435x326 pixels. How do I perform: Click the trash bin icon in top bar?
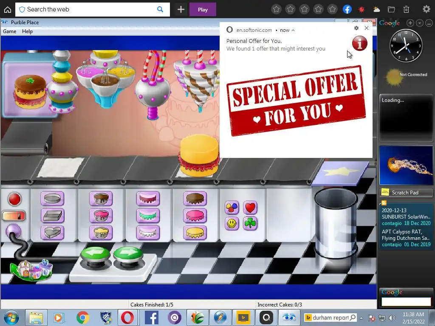(406, 9)
